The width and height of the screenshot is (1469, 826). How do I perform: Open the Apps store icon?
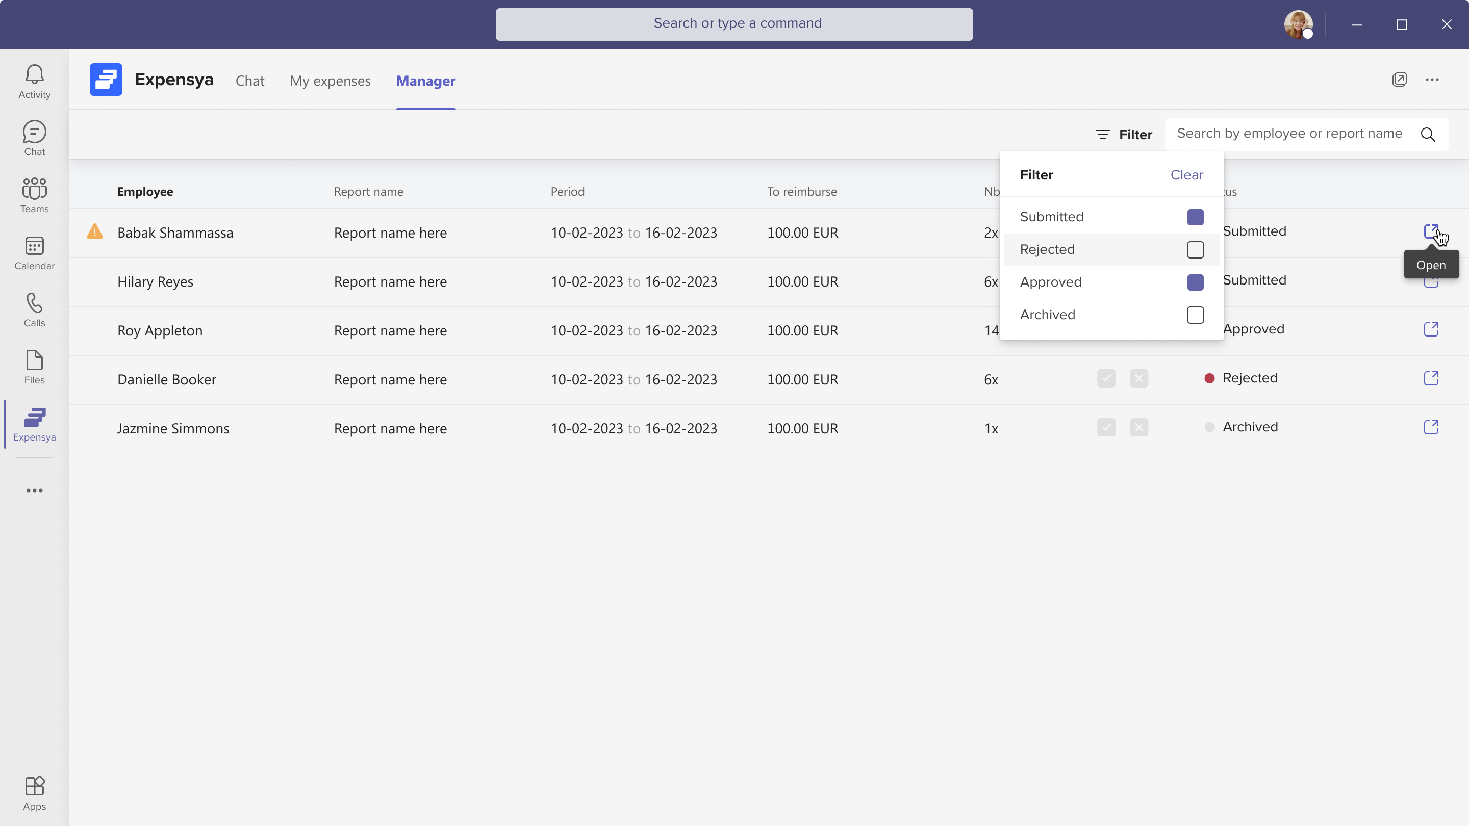pyautogui.click(x=34, y=793)
